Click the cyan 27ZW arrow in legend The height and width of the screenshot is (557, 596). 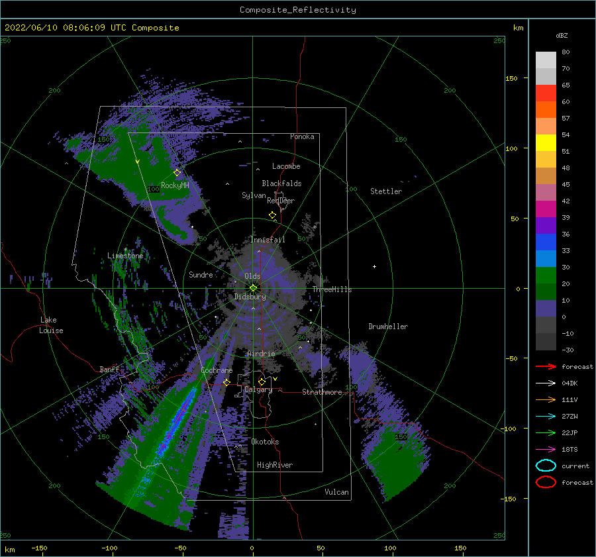click(546, 417)
